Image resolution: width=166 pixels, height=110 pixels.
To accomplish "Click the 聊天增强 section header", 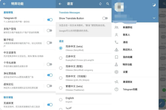I will (8, 97).
